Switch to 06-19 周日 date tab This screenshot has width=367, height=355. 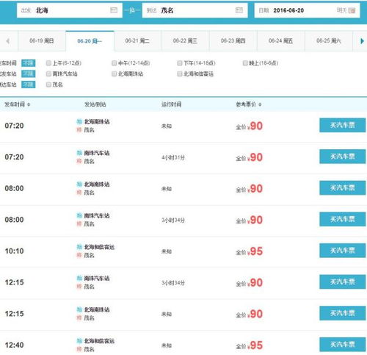point(42,41)
